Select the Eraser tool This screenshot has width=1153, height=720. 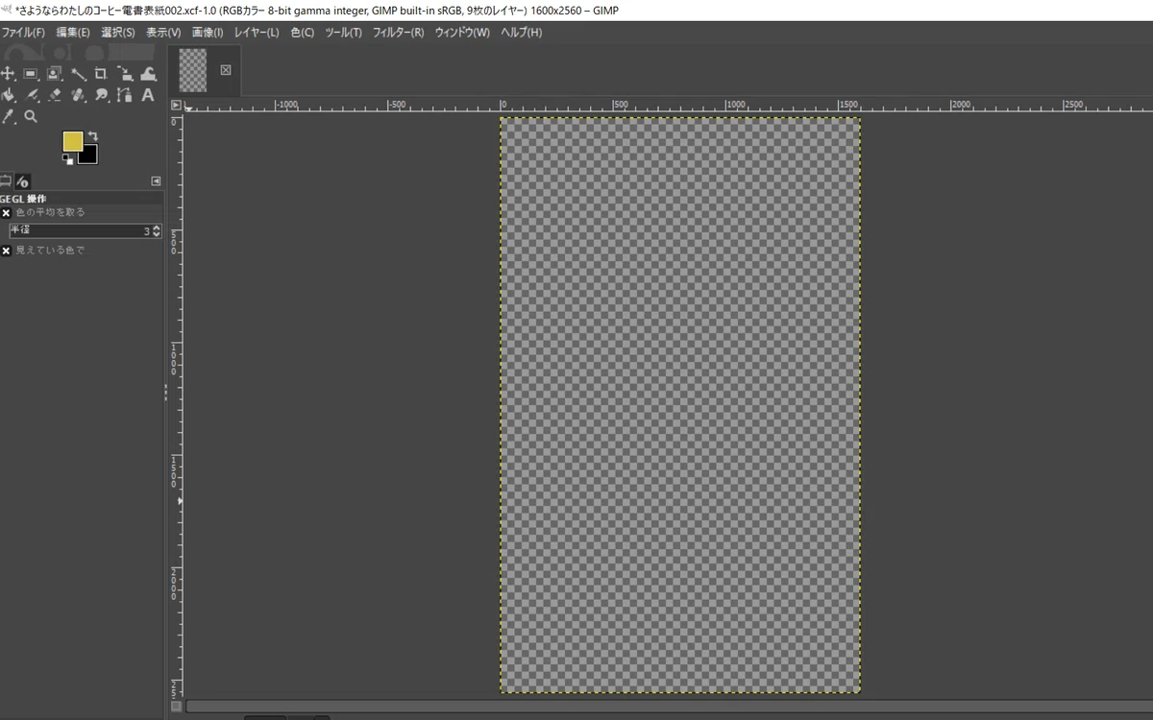54,95
